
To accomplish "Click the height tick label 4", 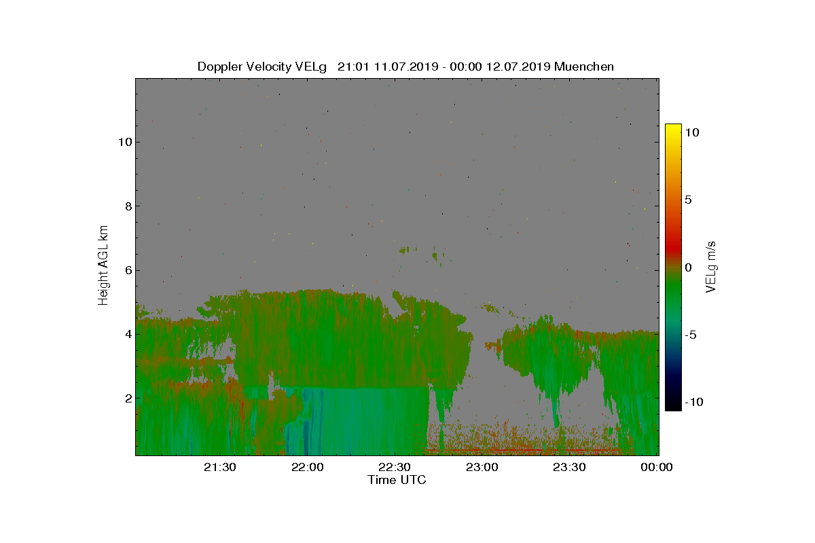I will pos(127,334).
